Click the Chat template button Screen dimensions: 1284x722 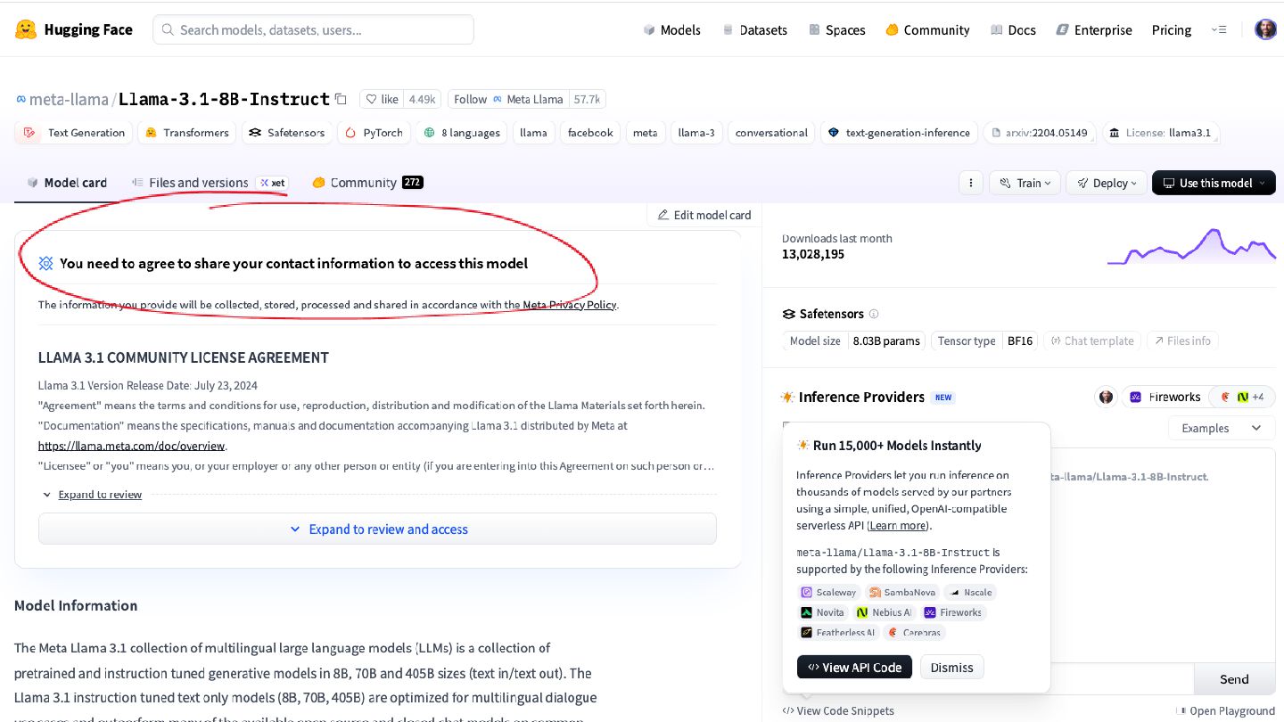(x=1092, y=340)
